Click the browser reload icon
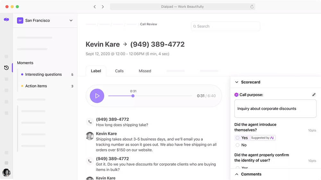The height and width of the screenshot is (180, 321). [x=252, y=7]
